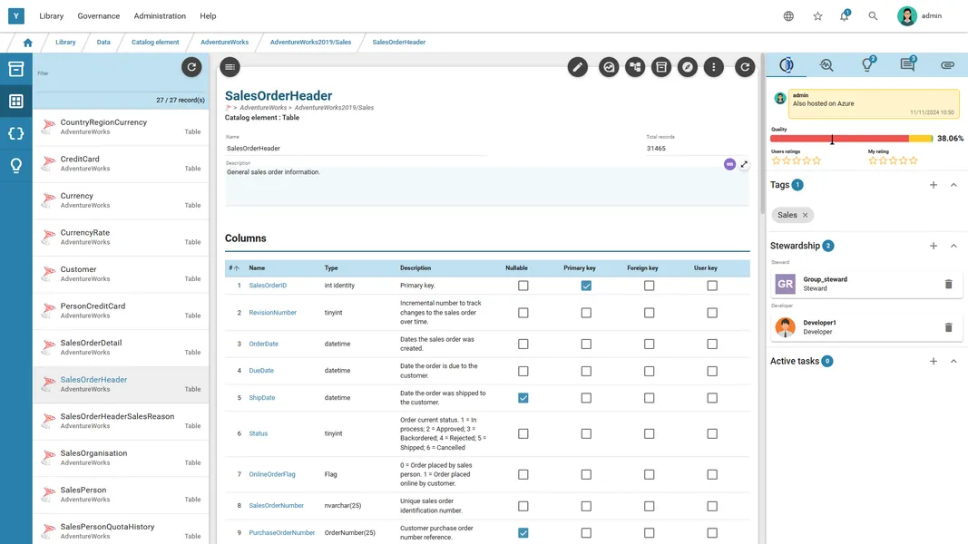The width and height of the screenshot is (968, 544).
Task: Click the Y application logo
Action: (16, 16)
